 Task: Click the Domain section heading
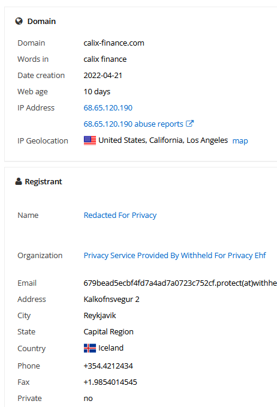coord(41,21)
